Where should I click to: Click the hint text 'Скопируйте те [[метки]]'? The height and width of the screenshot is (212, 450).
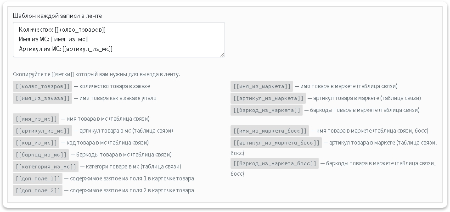[43, 74]
